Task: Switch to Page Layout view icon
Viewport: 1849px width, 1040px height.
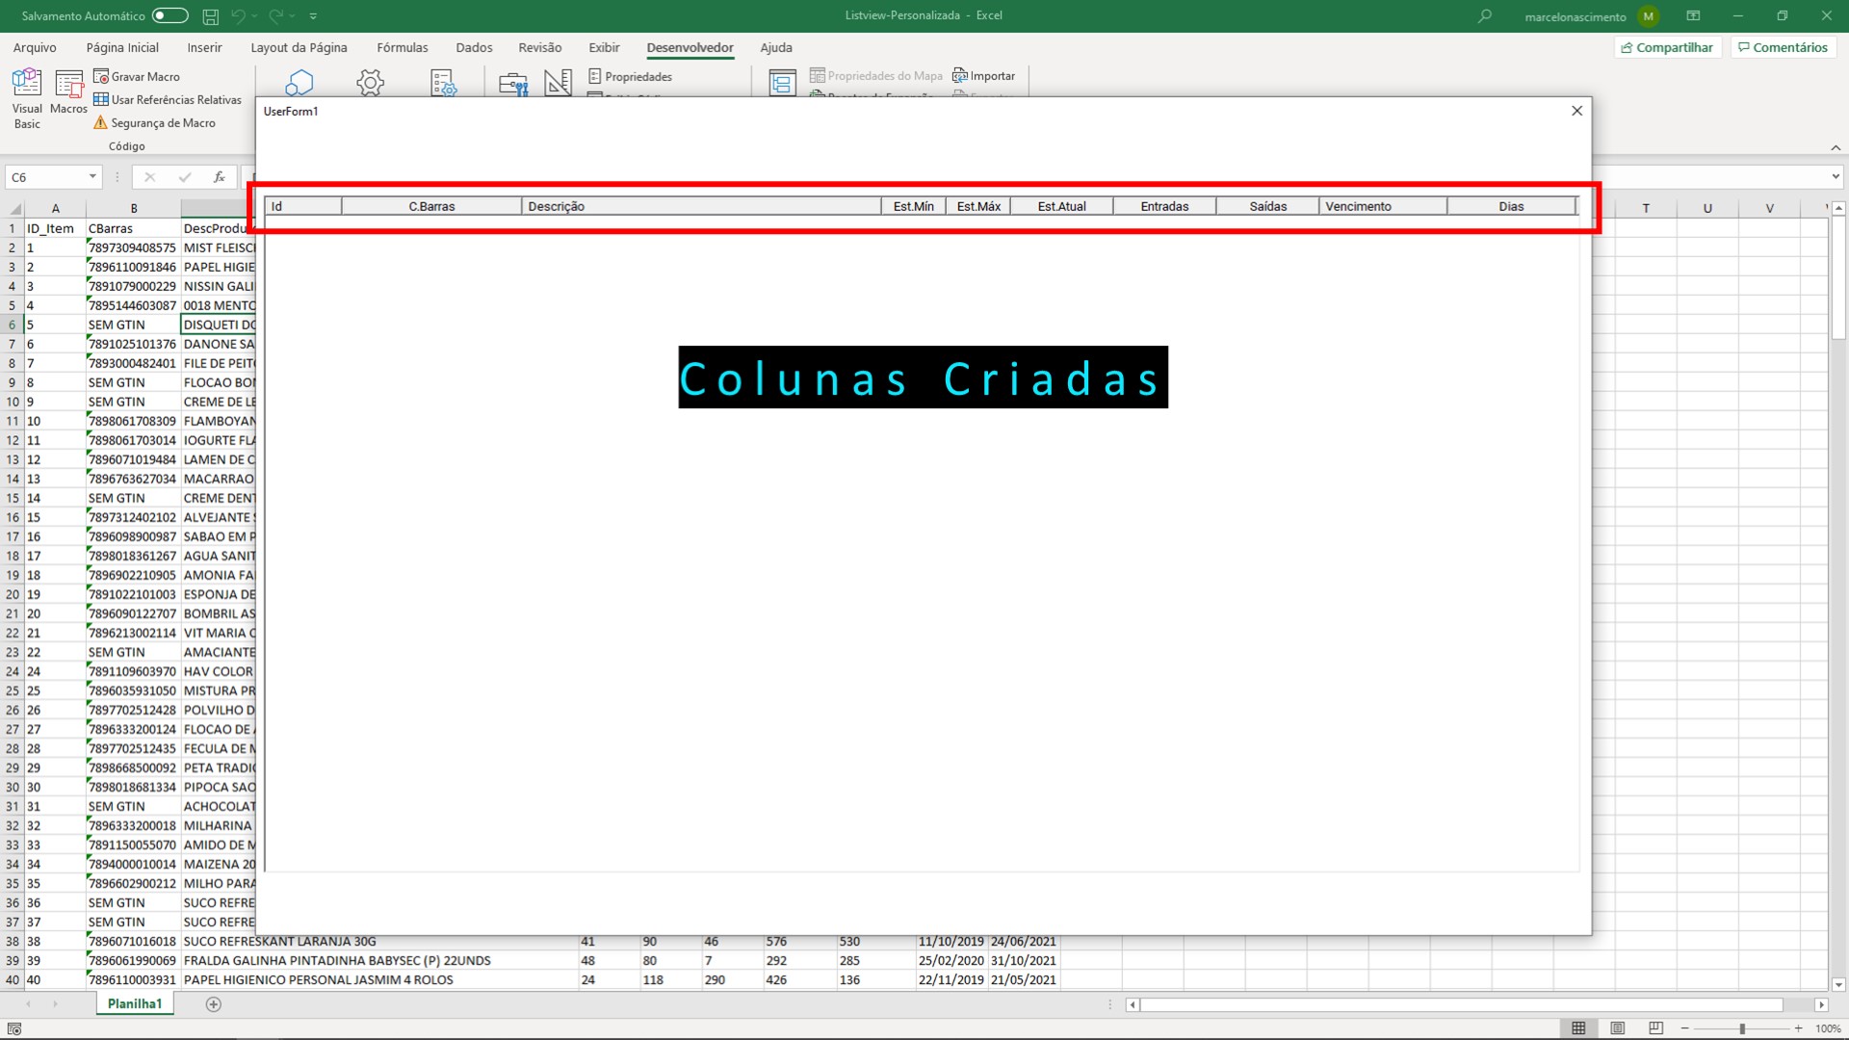Action: pos(1617,1028)
